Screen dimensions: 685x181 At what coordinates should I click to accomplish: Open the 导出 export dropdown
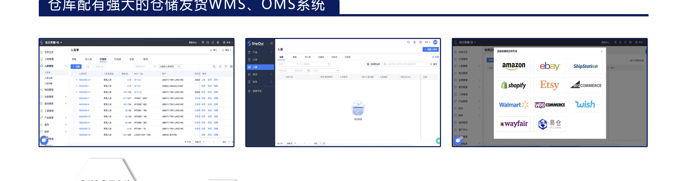[227, 50]
